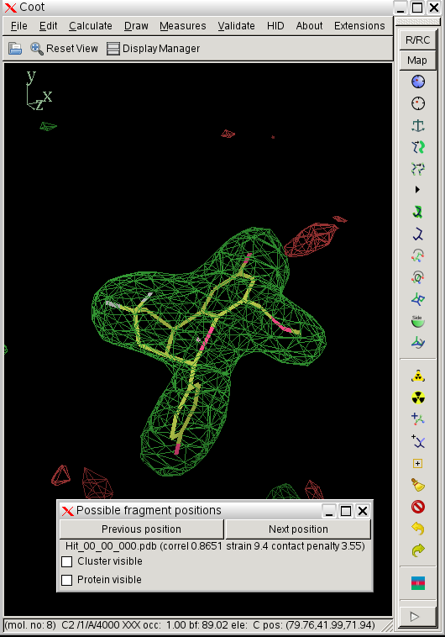The height and width of the screenshot is (637, 445).
Task: Expand the small black arrow in toolbar
Action: click(x=417, y=190)
